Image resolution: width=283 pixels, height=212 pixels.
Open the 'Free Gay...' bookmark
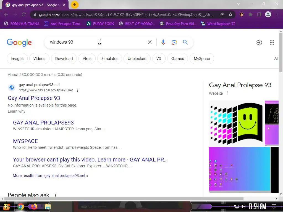click(178, 24)
